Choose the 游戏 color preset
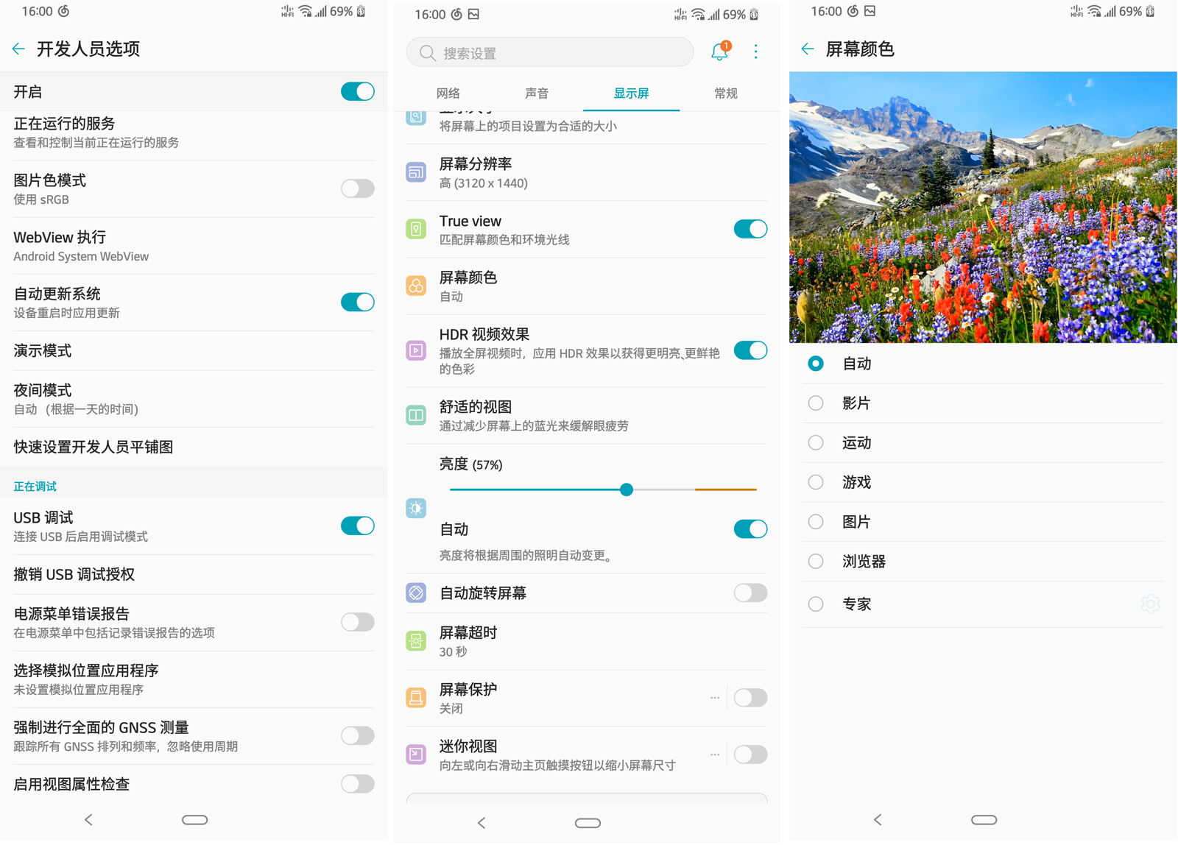1178x845 pixels. pyautogui.click(x=815, y=482)
